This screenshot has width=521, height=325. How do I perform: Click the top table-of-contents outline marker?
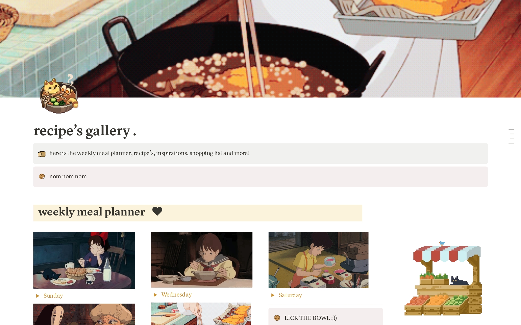(x=511, y=129)
